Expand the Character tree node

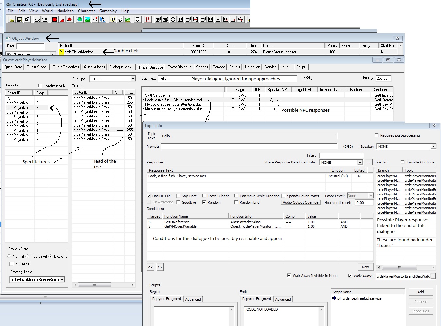point(9,54)
